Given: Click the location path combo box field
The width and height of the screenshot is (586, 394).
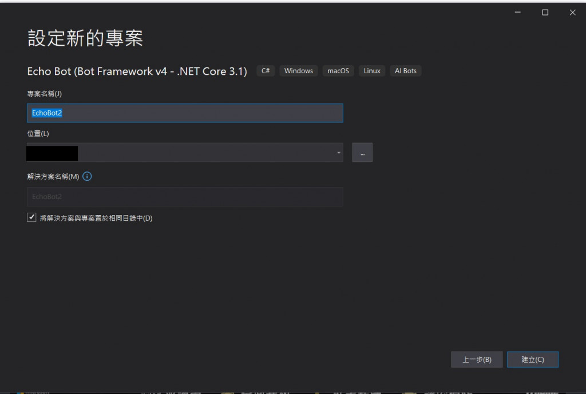Looking at the screenshot, I should coord(185,153).
